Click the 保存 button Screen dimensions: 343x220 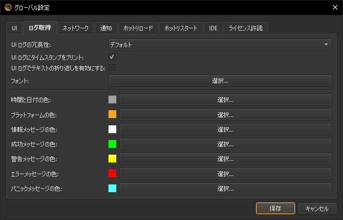click(x=276, y=208)
